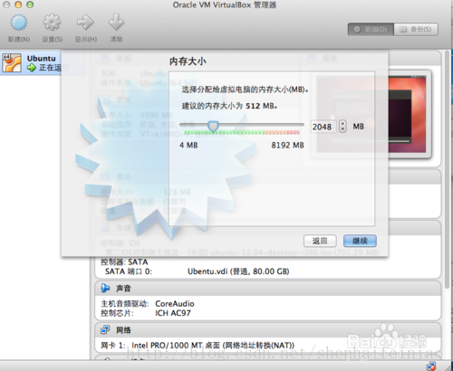Click the Audio (声音) speaker icon

[x=105, y=289]
